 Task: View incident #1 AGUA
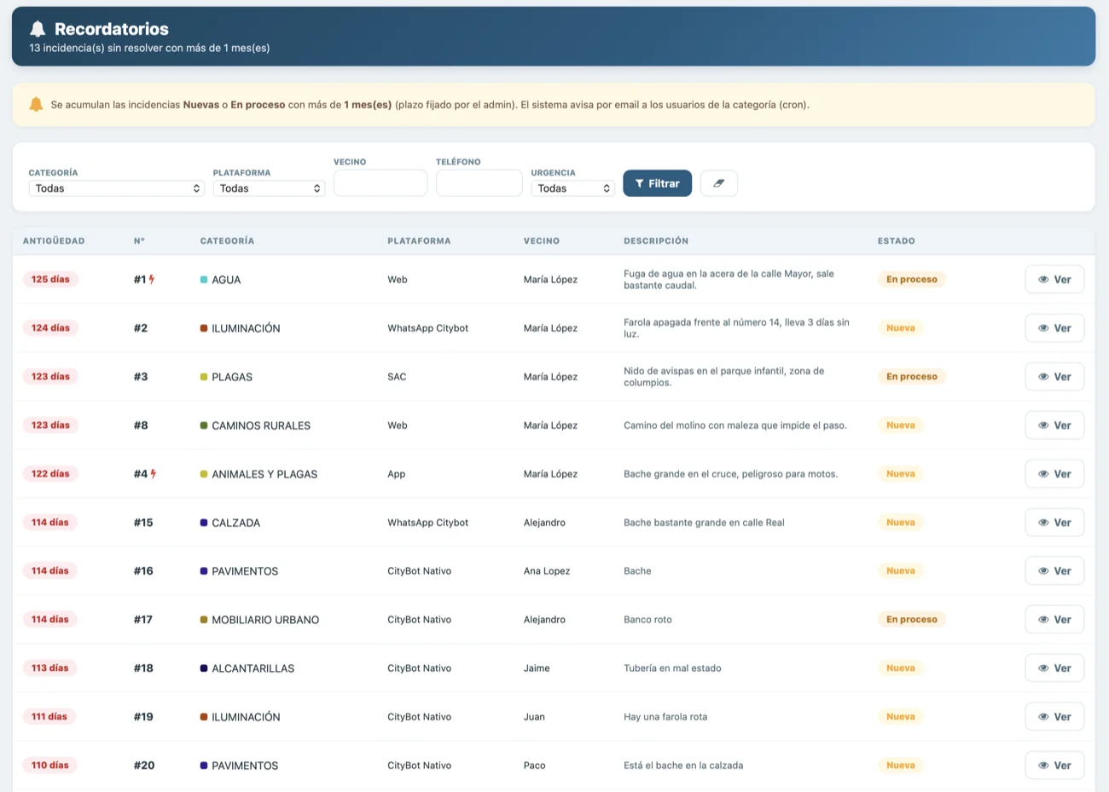pyautogui.click(x=1054, y=280)
